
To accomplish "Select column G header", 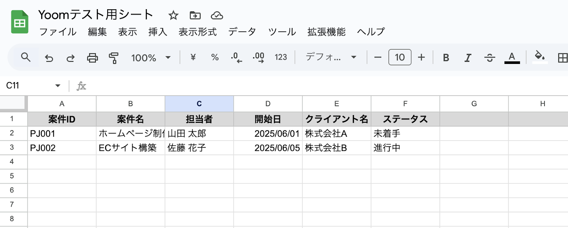I will coord(474,104).
